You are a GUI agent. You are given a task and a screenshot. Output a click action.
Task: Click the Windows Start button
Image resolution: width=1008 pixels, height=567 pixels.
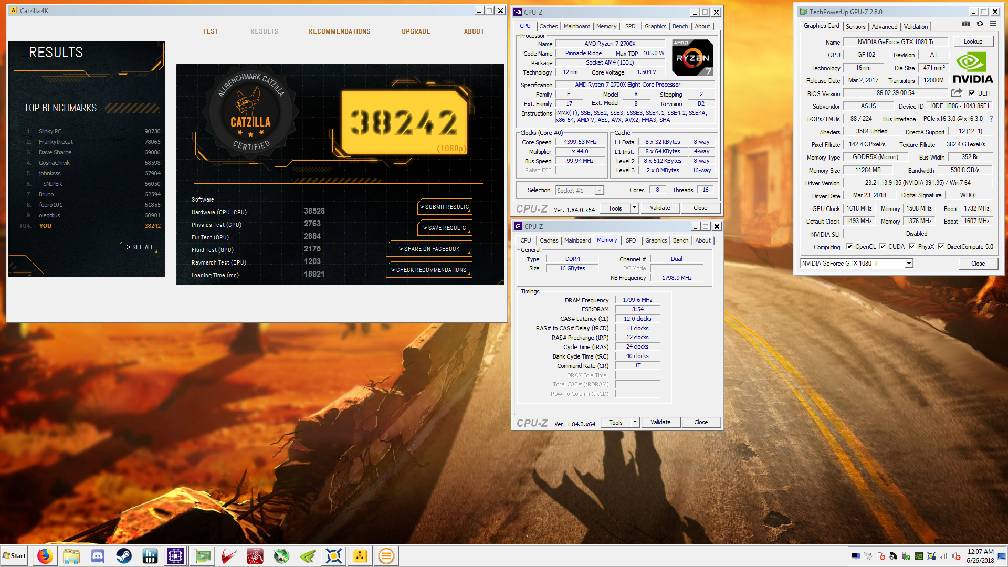click(x=15, y=556)
